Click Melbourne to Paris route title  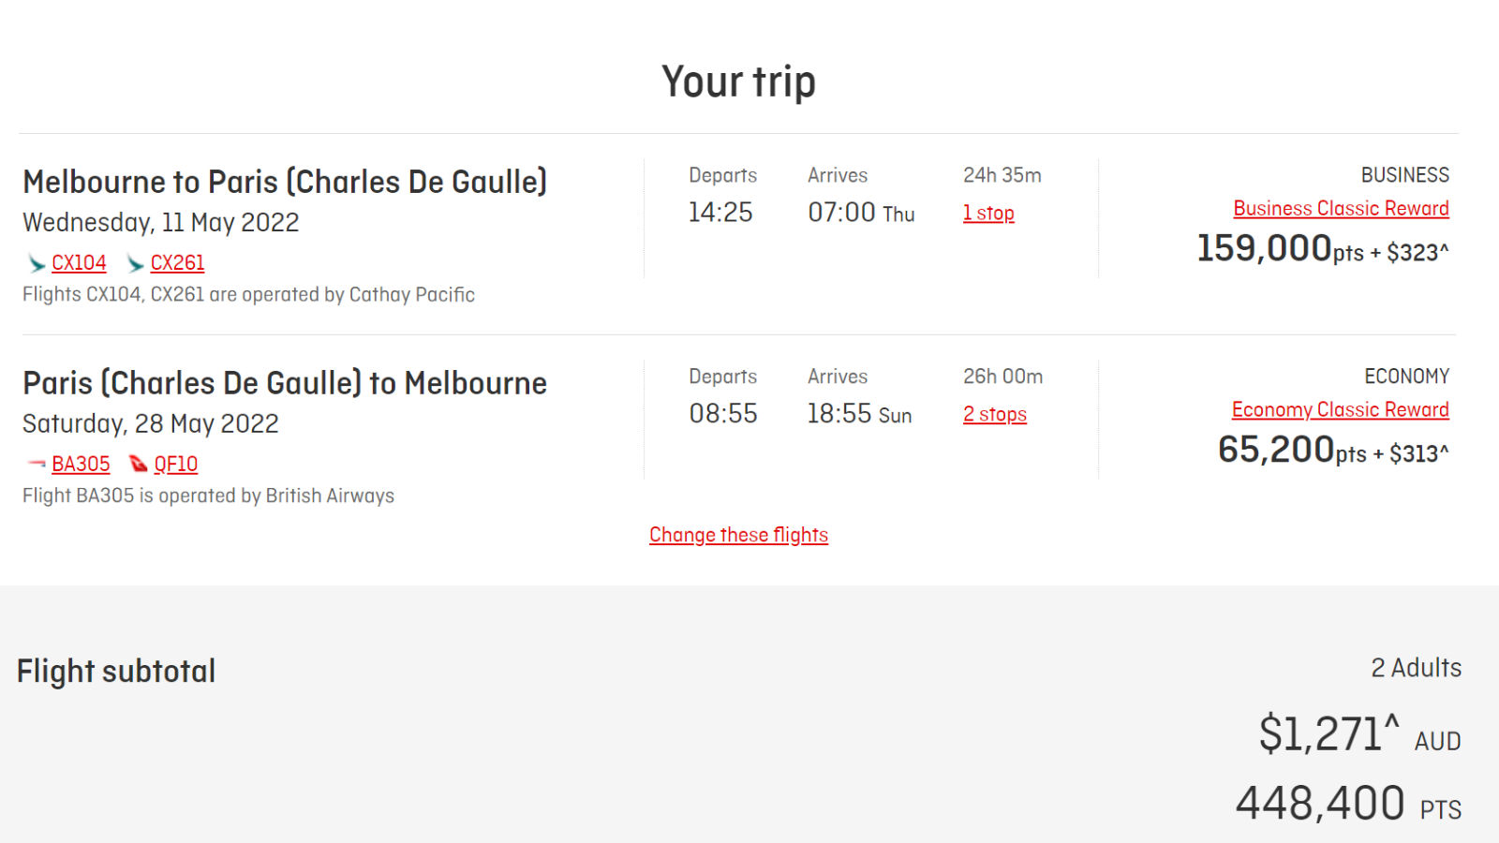(x=285, y=182)
